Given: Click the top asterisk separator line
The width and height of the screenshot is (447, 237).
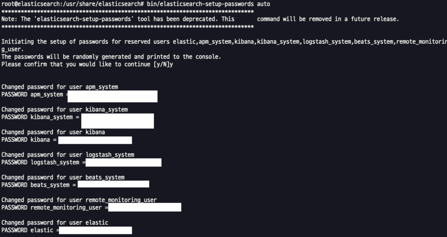Looking at the screenshot, I should 127,12.
